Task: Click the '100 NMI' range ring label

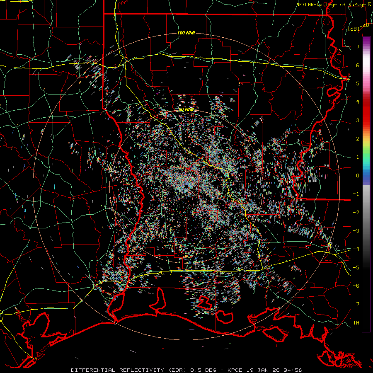Action: (x=186, y=33)
